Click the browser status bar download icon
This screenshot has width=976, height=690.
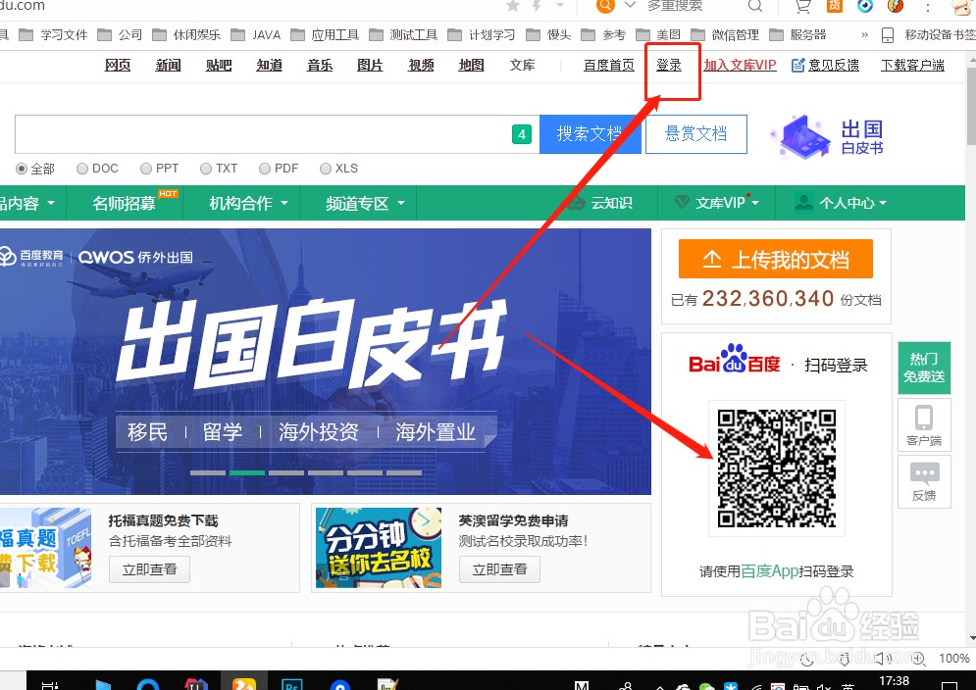(x=845, y=659)
